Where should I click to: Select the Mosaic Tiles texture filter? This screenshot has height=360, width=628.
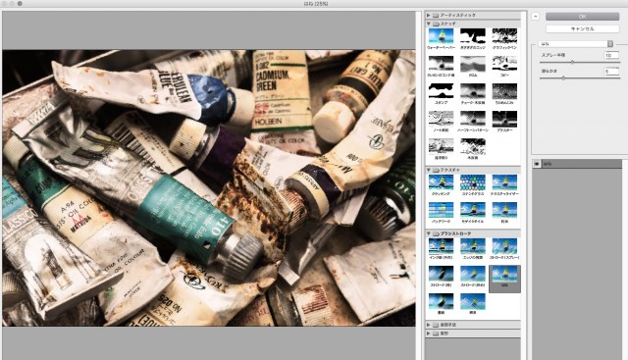[473, 210]
